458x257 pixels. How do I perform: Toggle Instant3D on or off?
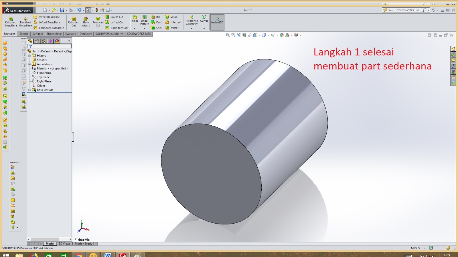(217, 22)
